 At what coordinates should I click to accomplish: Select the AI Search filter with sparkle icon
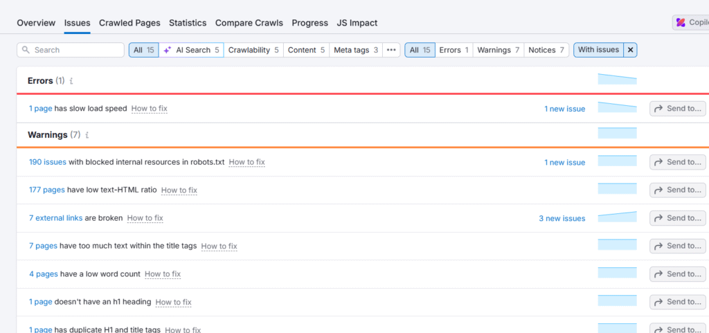[192, 50]
